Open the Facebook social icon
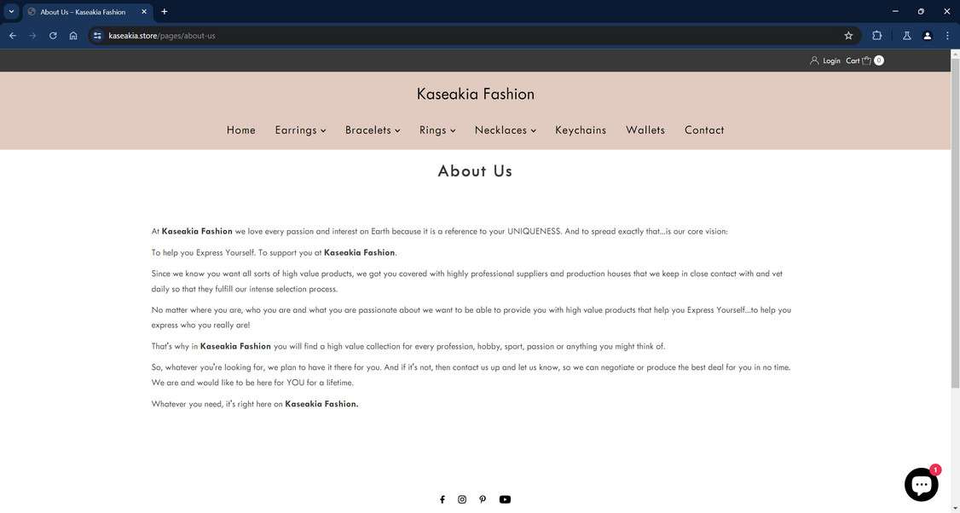The image size is (960, 513). click(442, 499)
